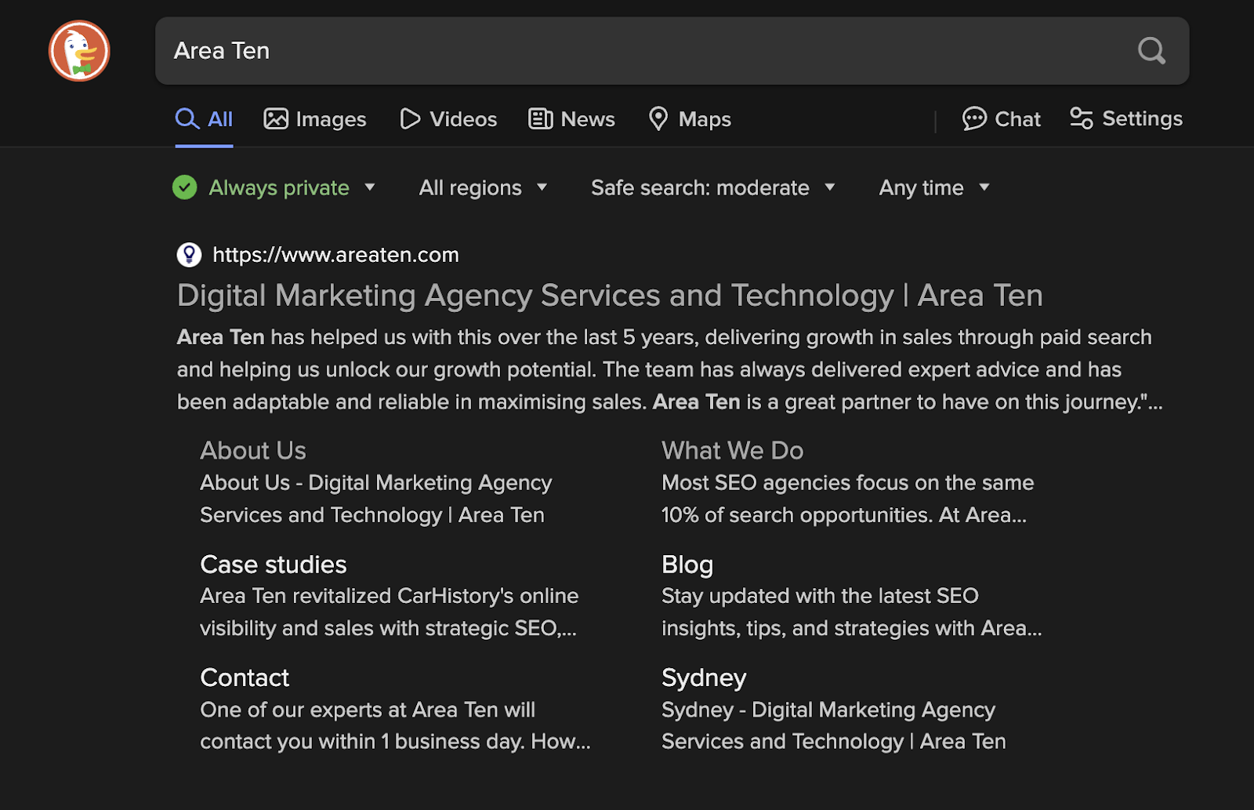Click the magnifying glass search icon
1254x810 pixels.
pyautogui.click(x=1151, y=51)
